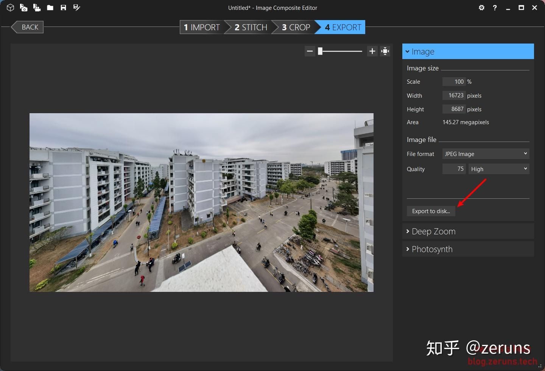Open the Quality level dropdown showing High
Screen dimensions: 545x371
coord(498,169)
